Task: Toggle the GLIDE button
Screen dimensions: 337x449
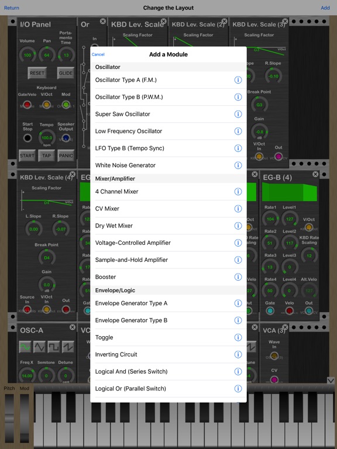Action: (x=66, y=73)
